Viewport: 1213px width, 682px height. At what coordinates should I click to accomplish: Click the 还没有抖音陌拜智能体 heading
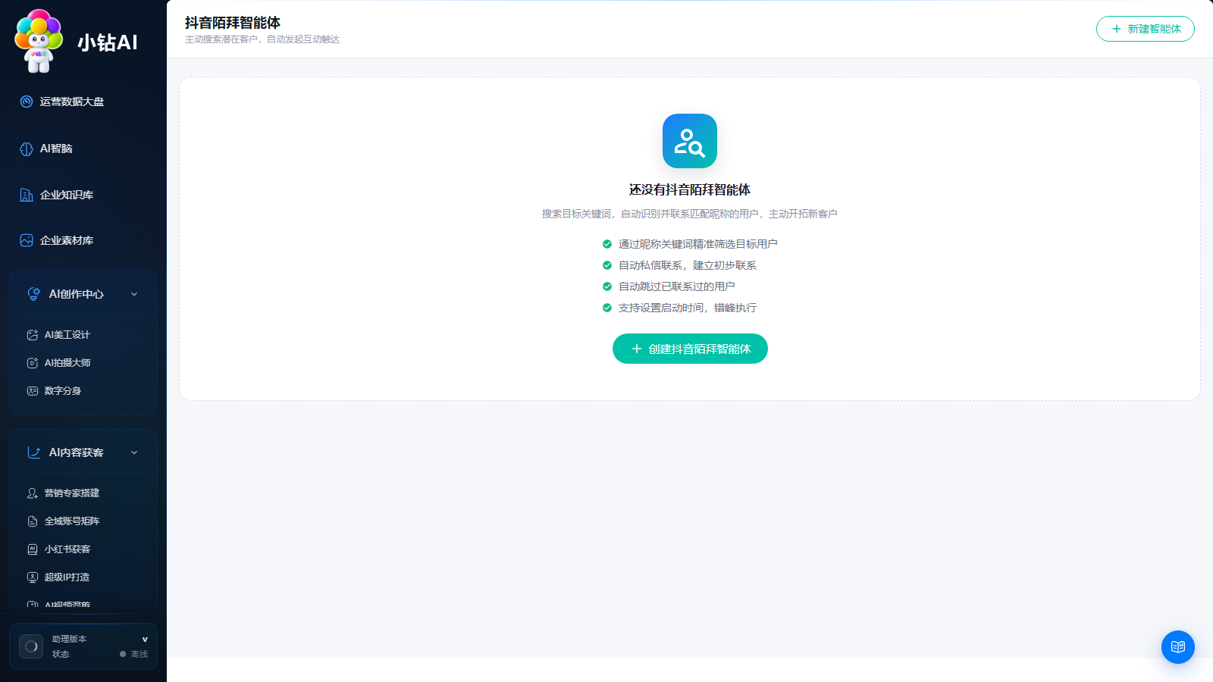pyautogui.click(x=690, y=189)
